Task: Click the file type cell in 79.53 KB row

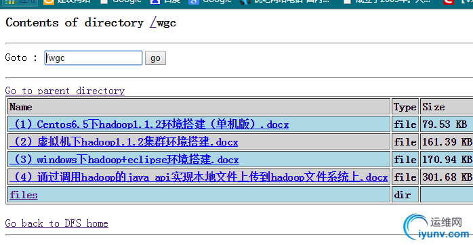Action: 405,124
